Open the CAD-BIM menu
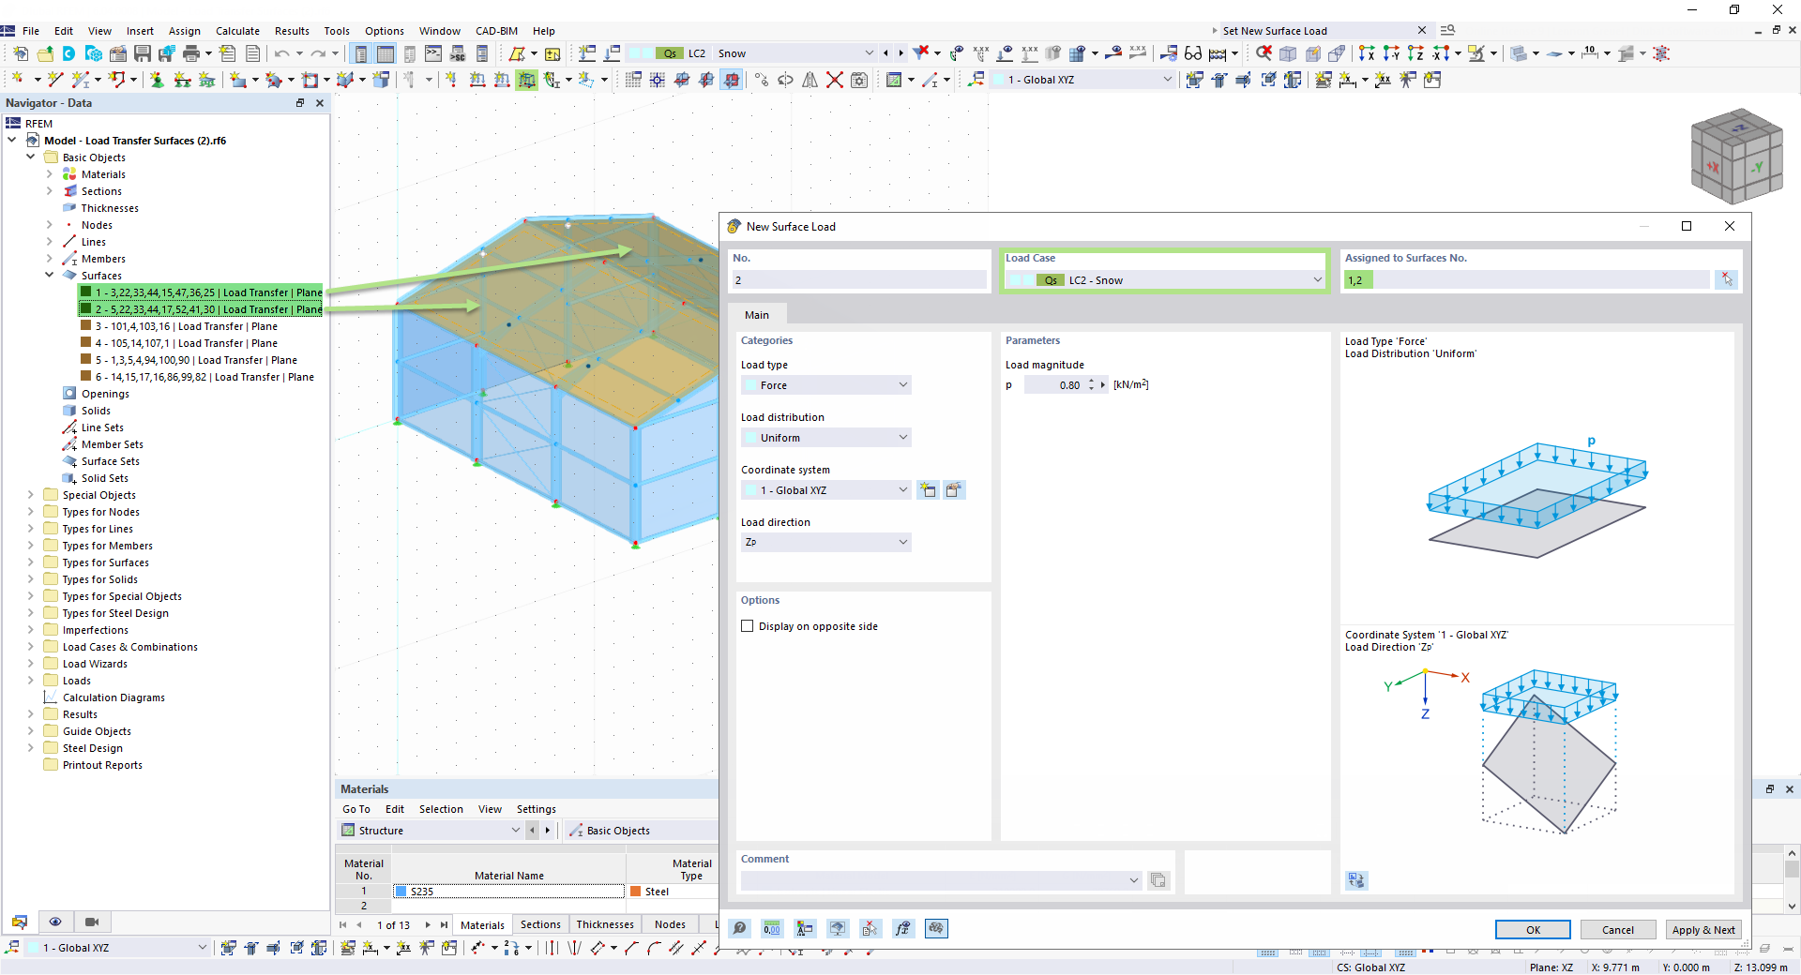1801x975 pixels. click(496, 31)
